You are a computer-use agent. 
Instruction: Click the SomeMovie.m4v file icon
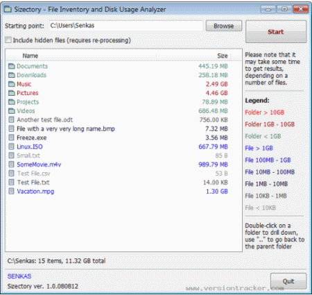coord(11,165)
